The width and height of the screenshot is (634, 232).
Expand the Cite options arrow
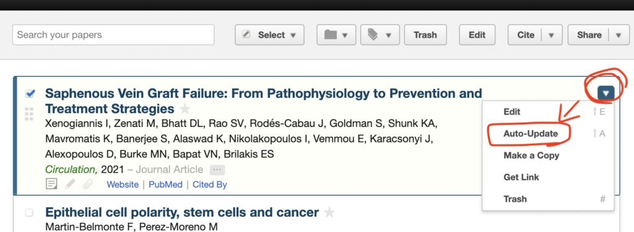click(551, 35)
